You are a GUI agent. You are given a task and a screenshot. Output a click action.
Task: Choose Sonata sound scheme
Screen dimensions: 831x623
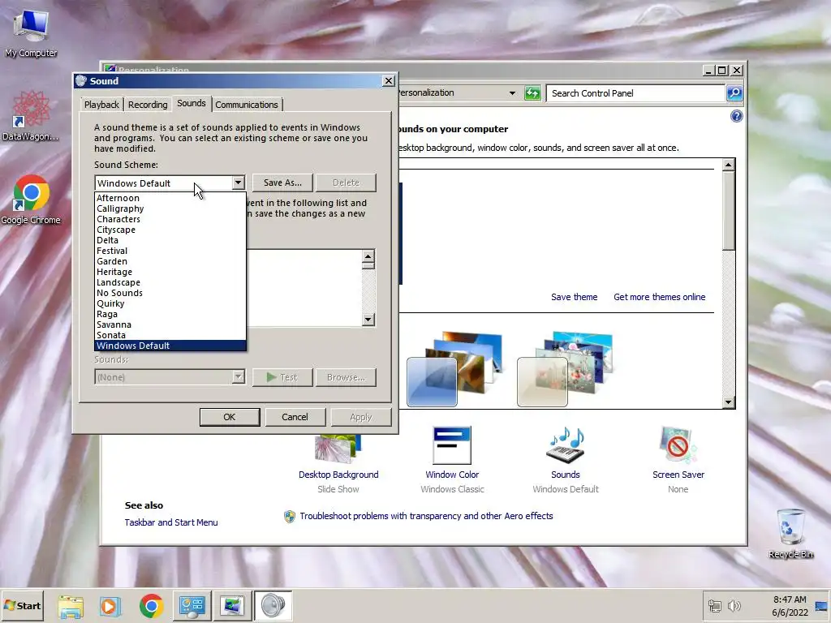170,335
